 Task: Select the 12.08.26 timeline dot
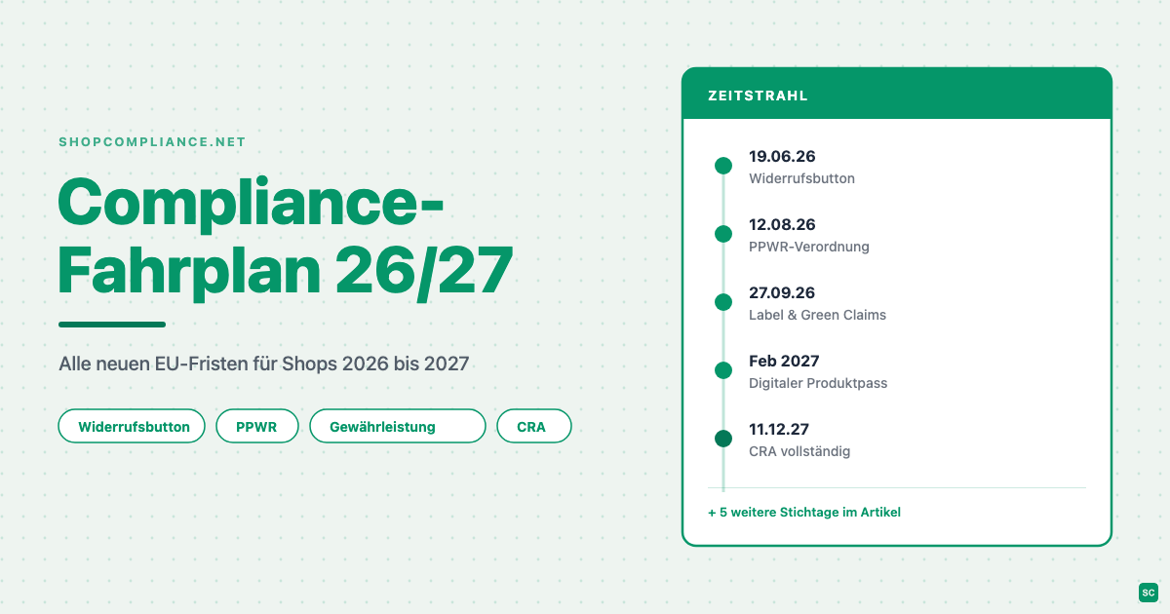tap(723, 234)
